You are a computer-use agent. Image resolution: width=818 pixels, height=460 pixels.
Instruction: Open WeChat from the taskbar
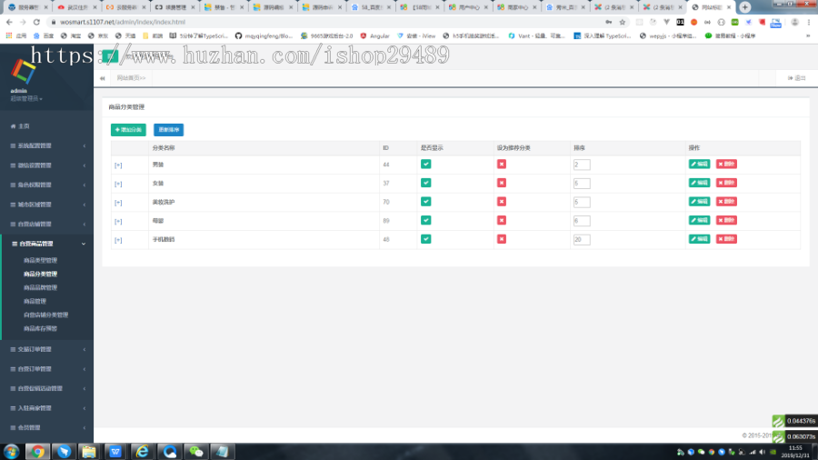click(196, 452)
